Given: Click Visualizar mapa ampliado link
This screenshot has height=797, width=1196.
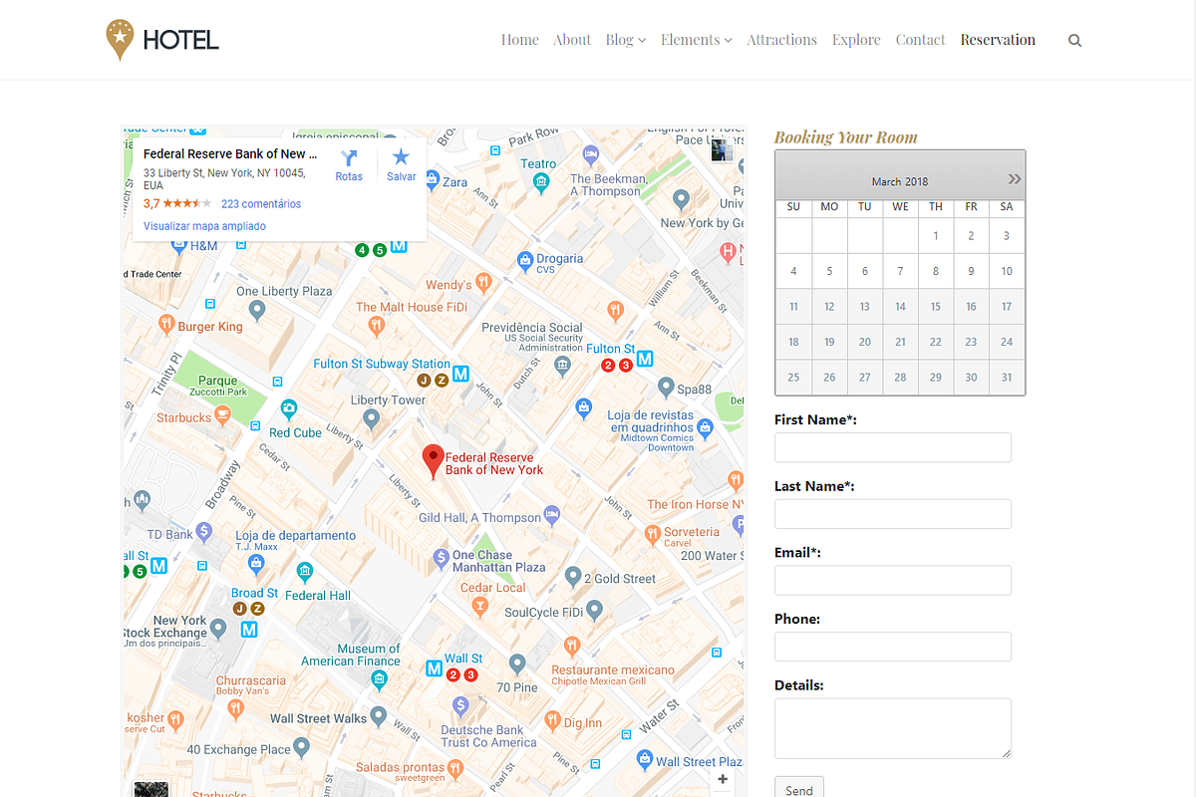Looking at the screenshot, I should (204, 226).
